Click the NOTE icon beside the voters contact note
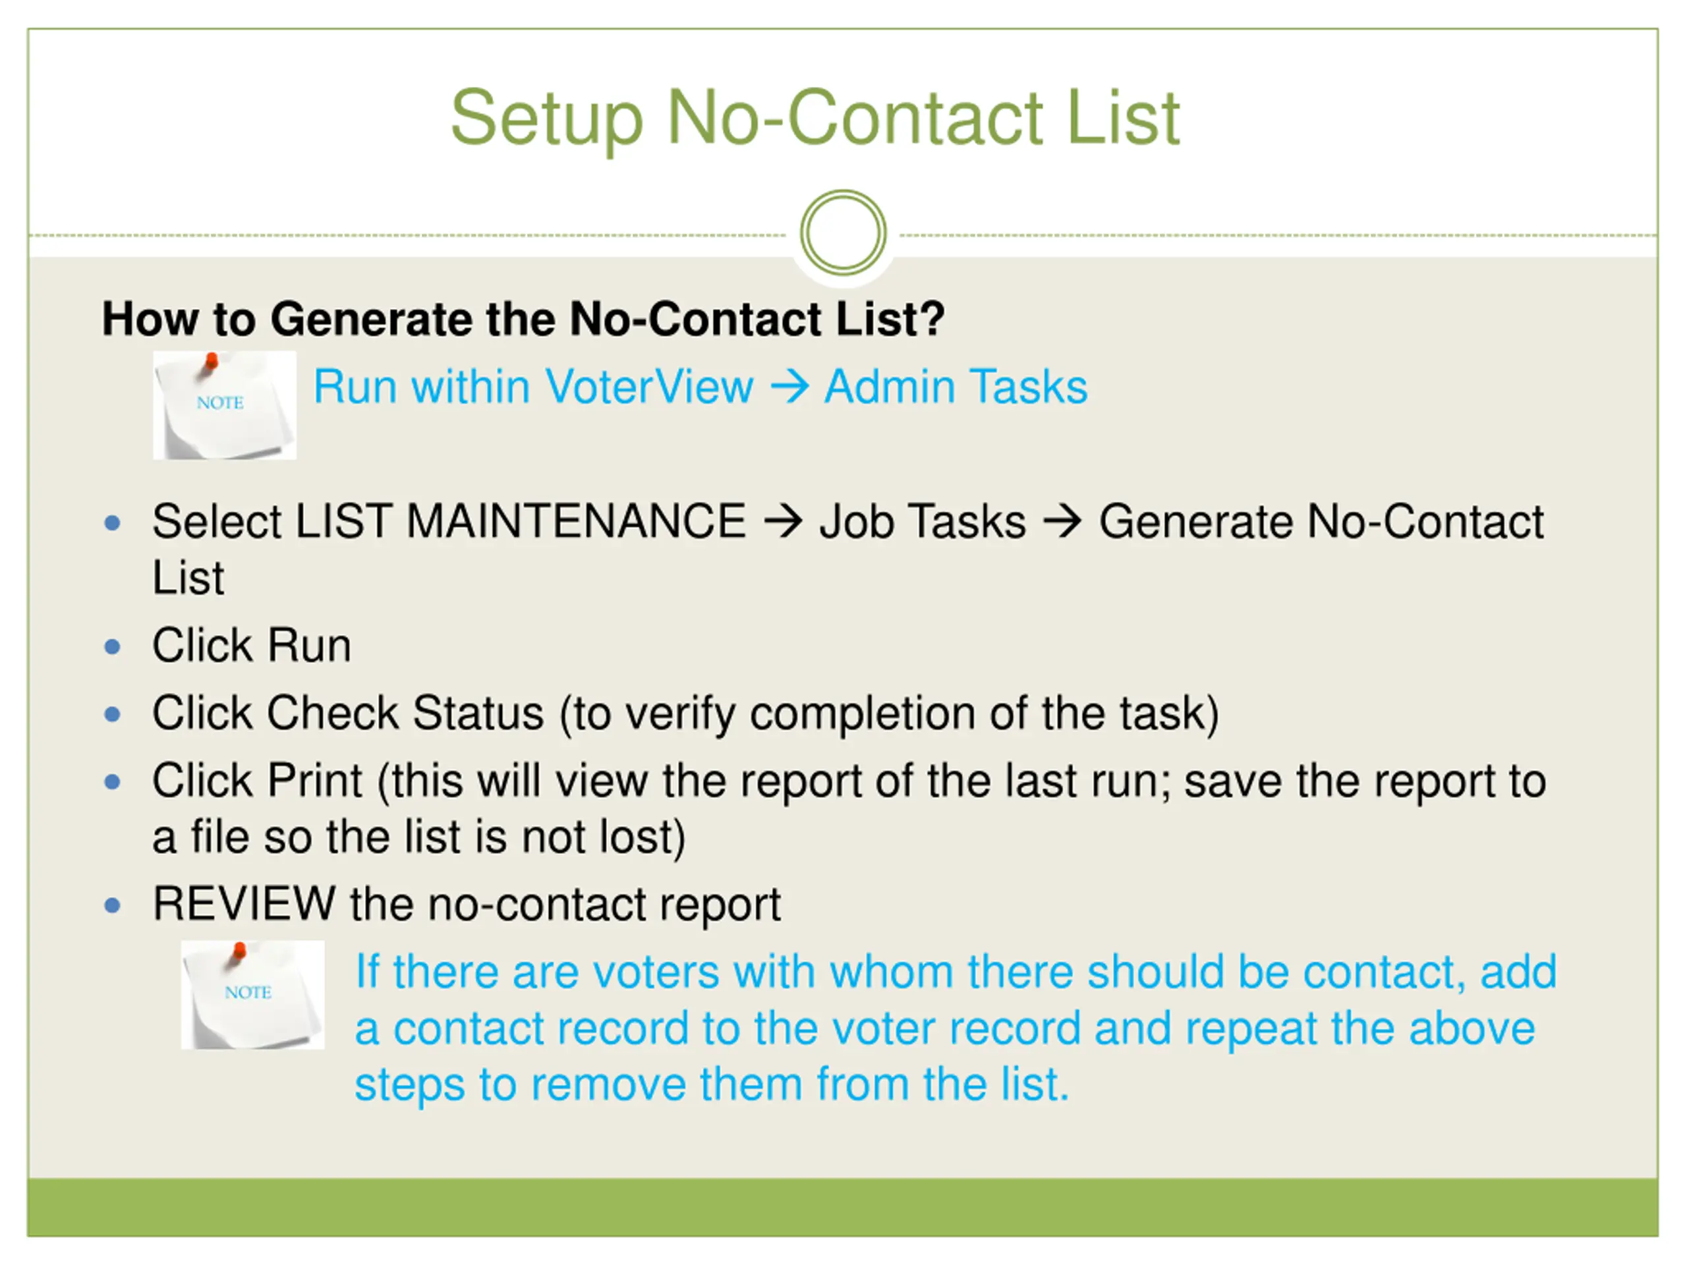 pyautogui.click(x=252, y=994)
